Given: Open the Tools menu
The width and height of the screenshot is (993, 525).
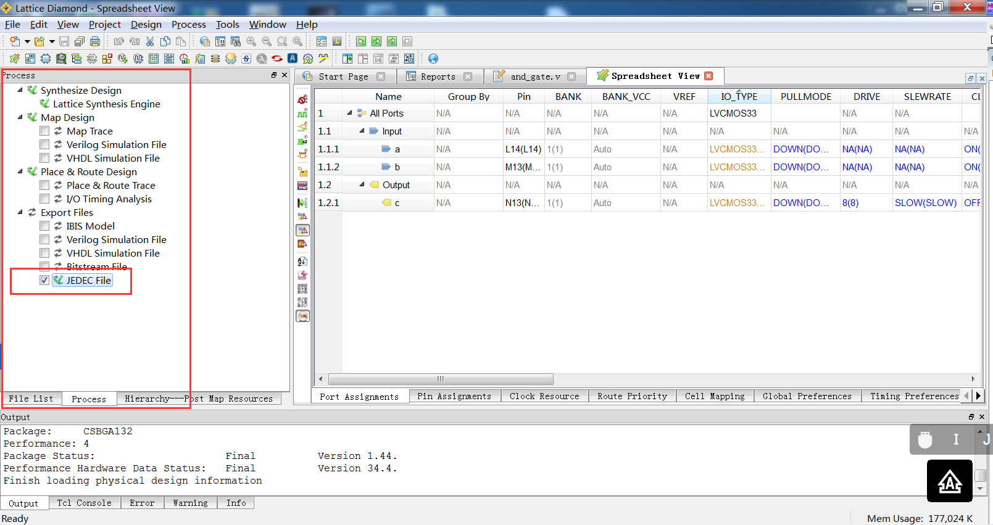Looking at the screenshot, I should [x=227, y=25].
